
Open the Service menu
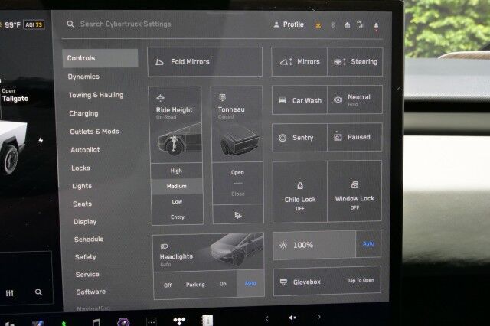coord(87,275)
